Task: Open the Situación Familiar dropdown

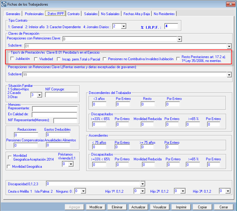Action: [39, 95]
